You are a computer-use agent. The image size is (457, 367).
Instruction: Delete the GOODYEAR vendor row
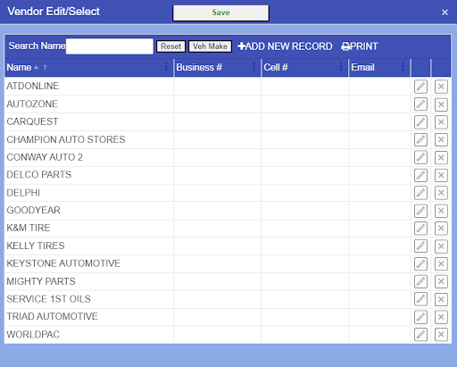click(441, 211)
